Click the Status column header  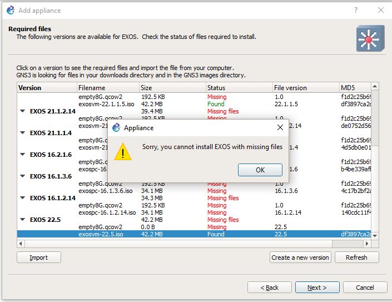coord(239,88)
